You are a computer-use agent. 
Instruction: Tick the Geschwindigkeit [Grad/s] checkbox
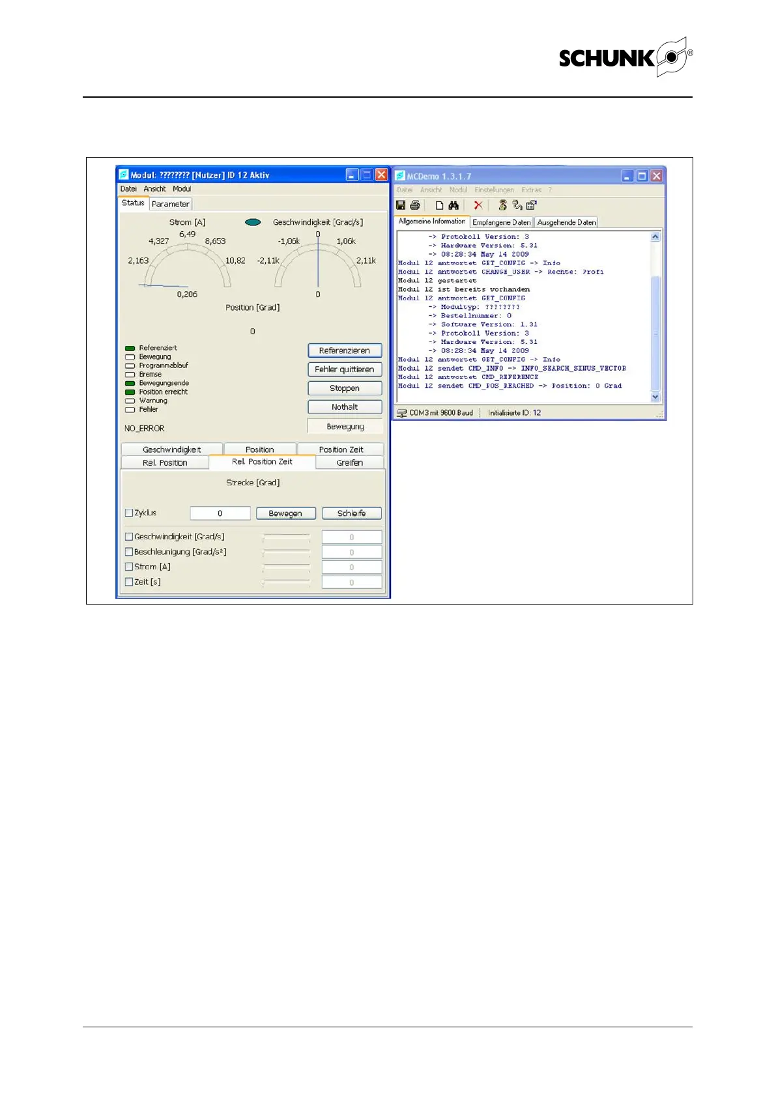pos(129,537)
